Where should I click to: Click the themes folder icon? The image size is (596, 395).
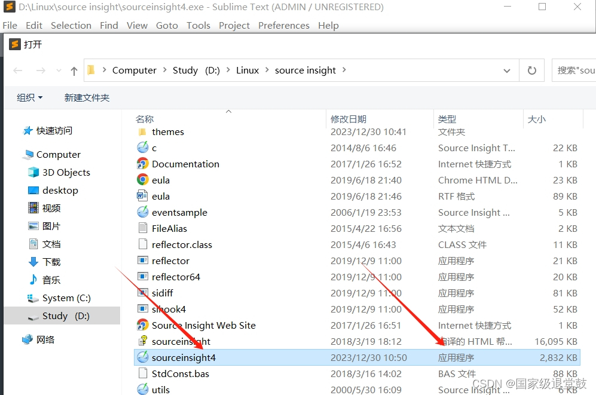click(142, 132)
